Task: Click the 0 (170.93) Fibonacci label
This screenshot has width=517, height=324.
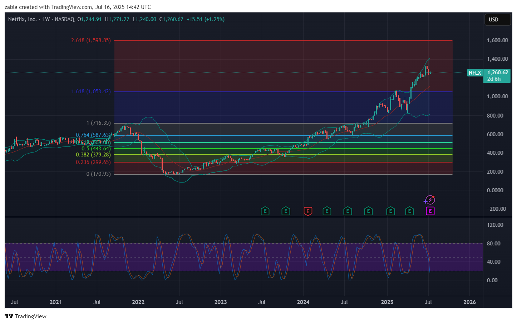Action: [99, 174]
